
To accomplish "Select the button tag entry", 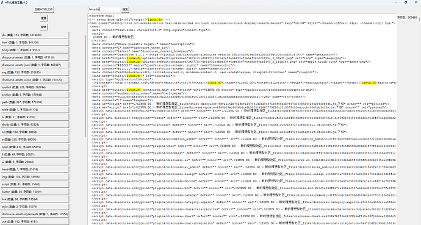I will point(35,191).
